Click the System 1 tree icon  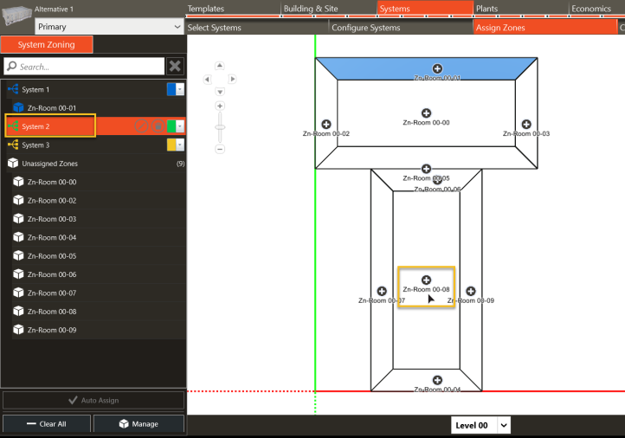13,89
